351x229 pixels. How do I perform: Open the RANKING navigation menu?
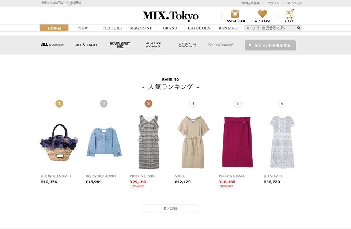(228, 28)
